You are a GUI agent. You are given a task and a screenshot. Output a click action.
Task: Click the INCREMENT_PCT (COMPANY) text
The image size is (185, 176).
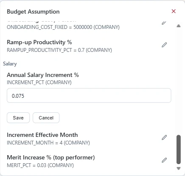click(39, 82)
